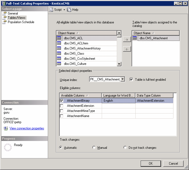Select the dbo.CMS_AttachmentHistory row

pyautogui.click(x=87, y=48)
